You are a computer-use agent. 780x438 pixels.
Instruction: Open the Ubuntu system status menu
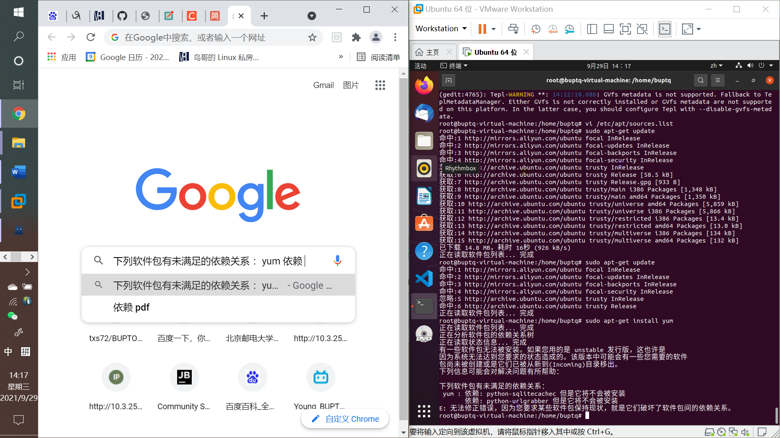pos(754,65)
